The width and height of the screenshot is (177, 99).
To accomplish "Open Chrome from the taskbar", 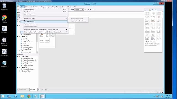I will tap(29, 96).
